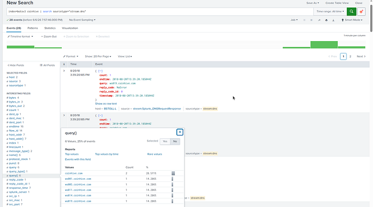Viewport: 373px width, 207px height.
Task: Collapse JSON of first event [-]
Action: point(100,71)
